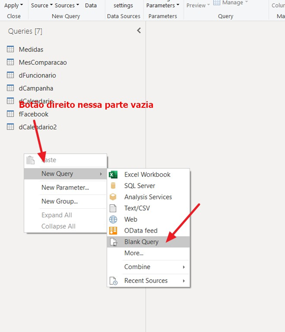Image resolution: width=285 pixels, height=332 pixels.
Task: Click the Analysis Services cube icon
Action: (113, 197)
